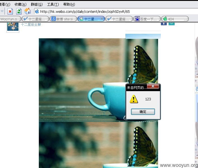Click the Facebook share icon
Viewport: 198px width, 168px height.
[164, 24]
